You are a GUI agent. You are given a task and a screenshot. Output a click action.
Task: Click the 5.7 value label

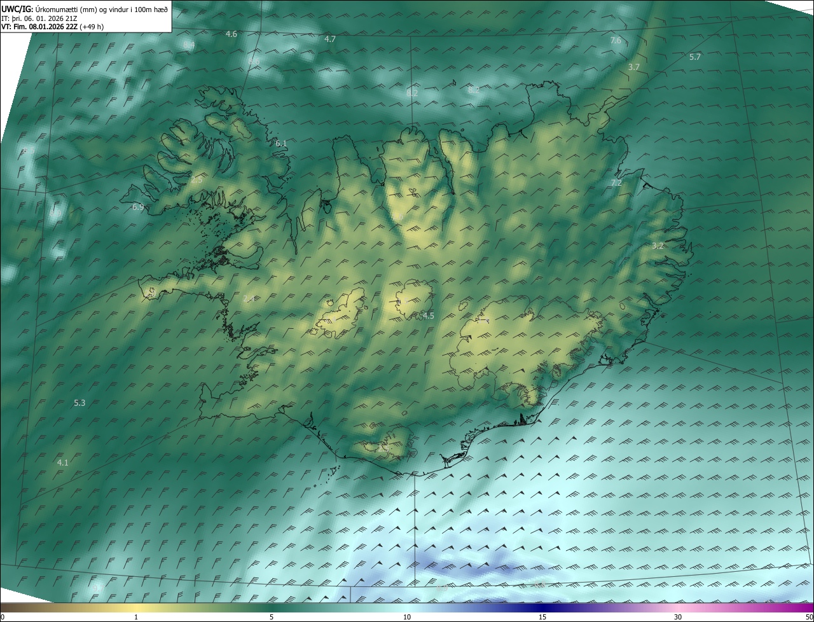point(695,57)
